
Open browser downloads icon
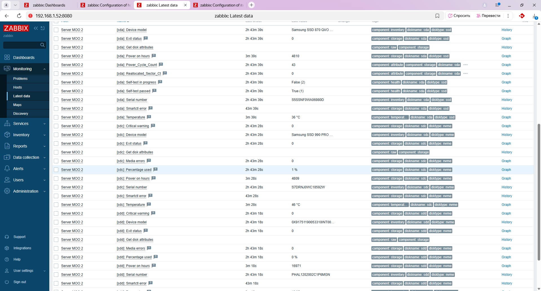(x=535, y=16)
